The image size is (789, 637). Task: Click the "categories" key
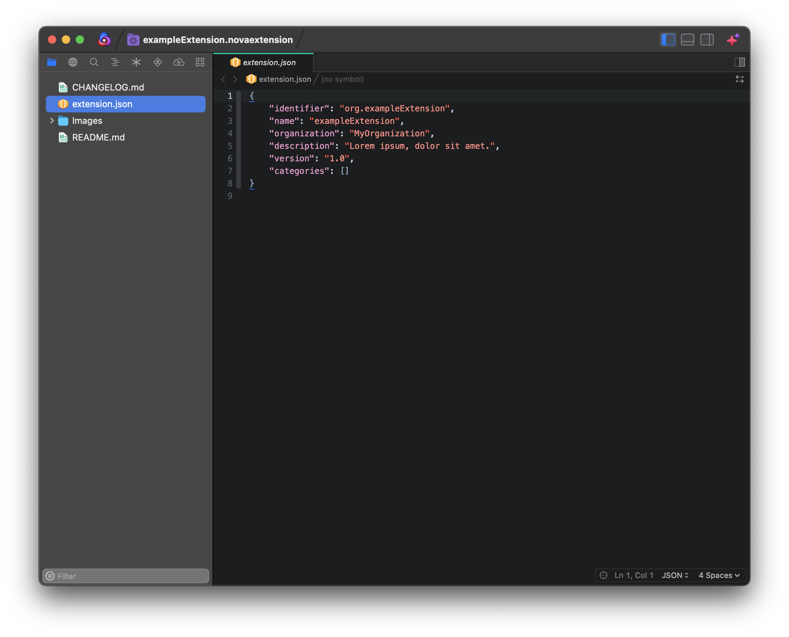pyautogui.click(x=299, y=171)
